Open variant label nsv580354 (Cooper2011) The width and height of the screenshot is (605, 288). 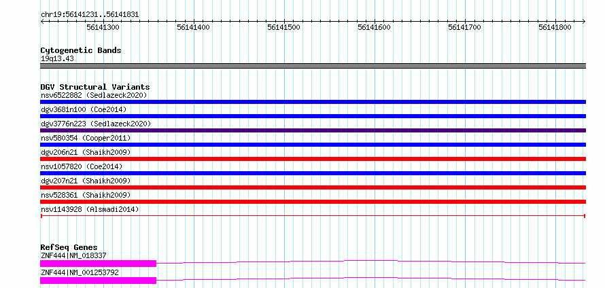pyautogui.click(x=86, y=138)
